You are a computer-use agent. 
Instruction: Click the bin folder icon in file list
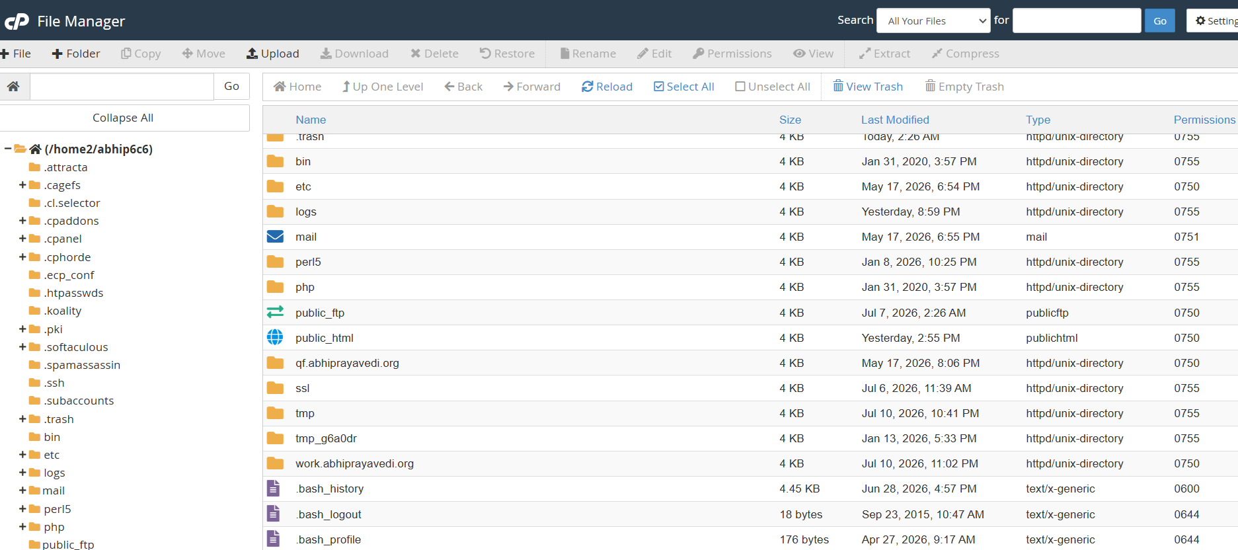point(275,161)
